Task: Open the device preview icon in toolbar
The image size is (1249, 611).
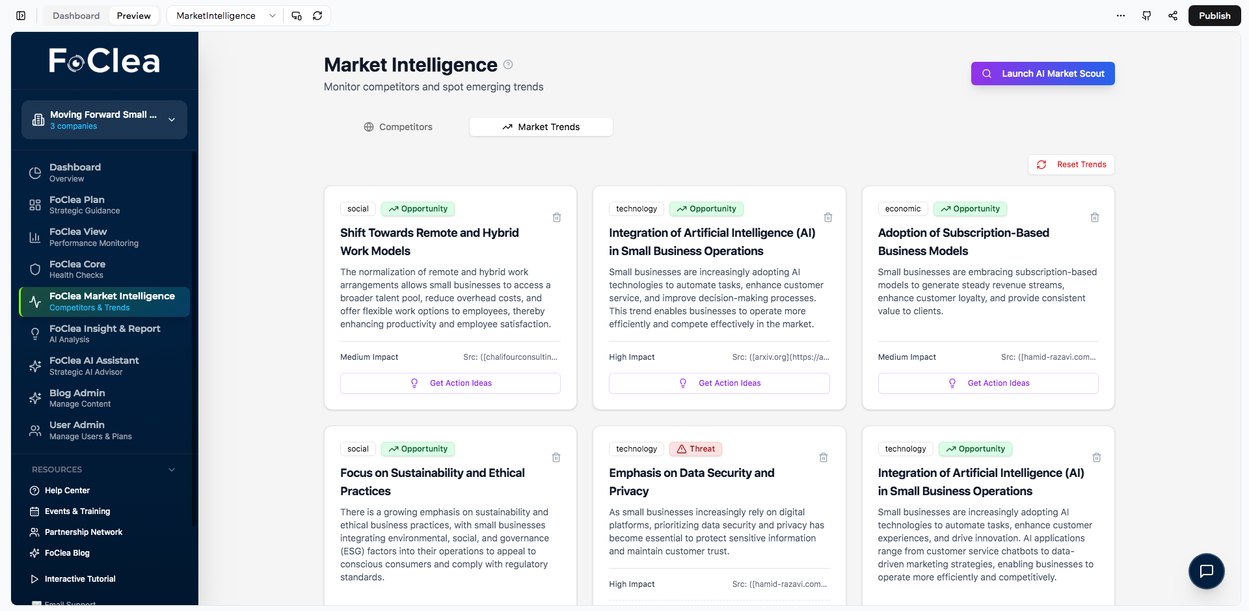Action: point(297,16)
